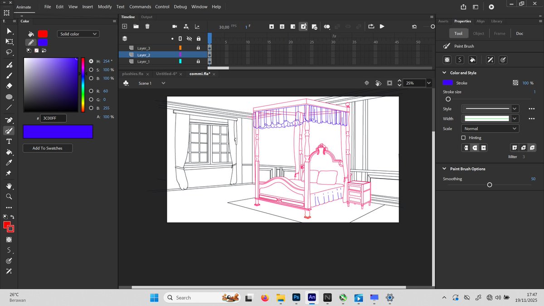Enable the Hinting checkbox
The image size is (544, 306).
[463, 138]
